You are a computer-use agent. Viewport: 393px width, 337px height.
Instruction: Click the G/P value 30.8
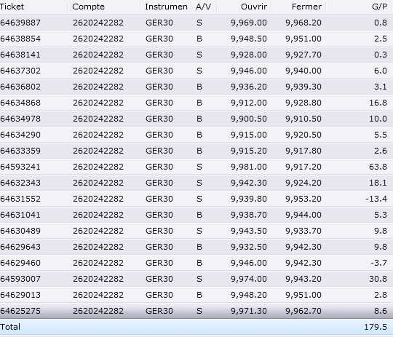pyautogui.click(x=378, y=279)
